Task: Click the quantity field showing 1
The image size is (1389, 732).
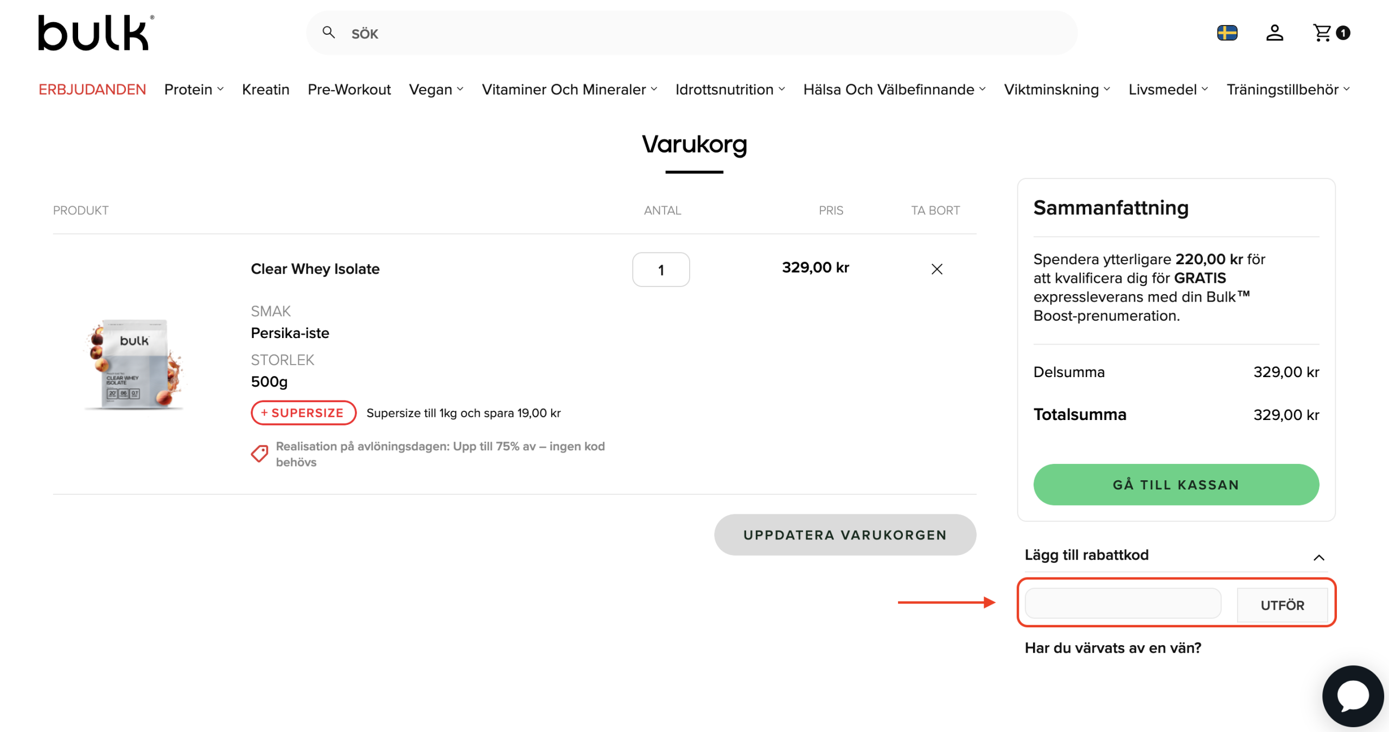Action: [x=661, y=270]
